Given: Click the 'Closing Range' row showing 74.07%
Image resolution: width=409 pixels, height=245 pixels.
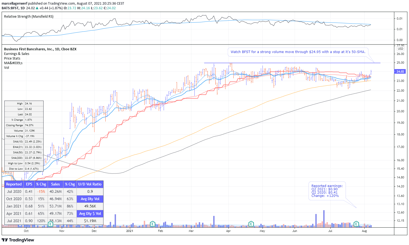Looking at the screenshot, I should pos(24,125).
